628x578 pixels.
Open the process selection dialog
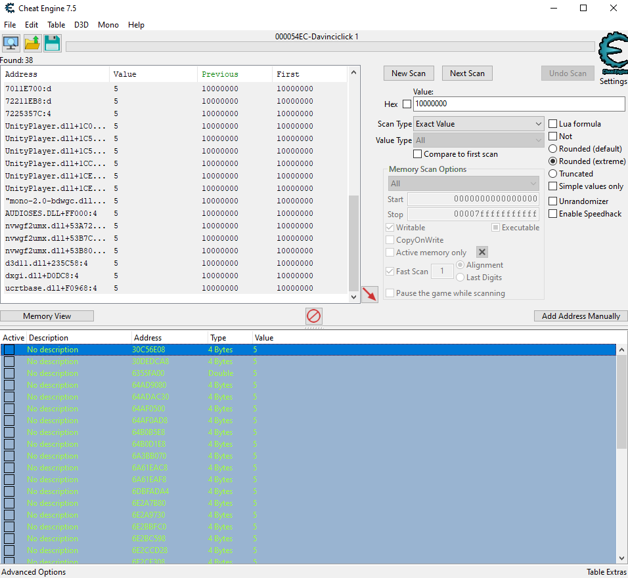point(11,42)
